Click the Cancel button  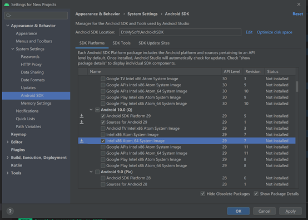coord(264,211)
